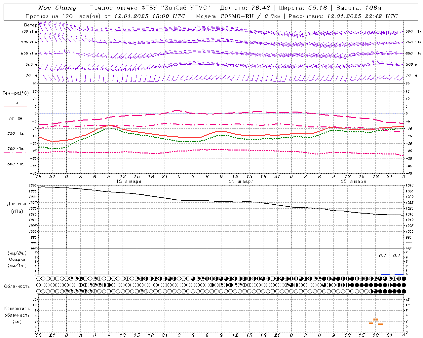This screenshot has height=338, width=423.
Task: Click the '15 января' date label
Action: (353, 182)
